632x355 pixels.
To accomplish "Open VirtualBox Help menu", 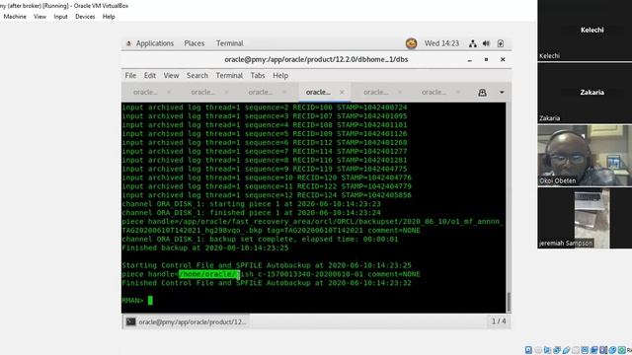I will (109, 17).
